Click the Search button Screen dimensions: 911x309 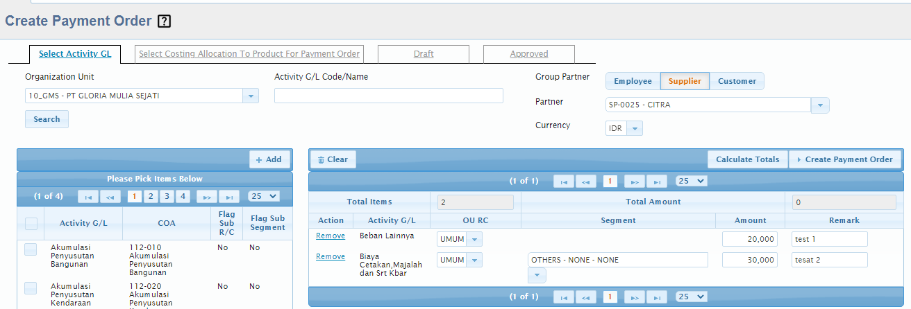point(47,119)
